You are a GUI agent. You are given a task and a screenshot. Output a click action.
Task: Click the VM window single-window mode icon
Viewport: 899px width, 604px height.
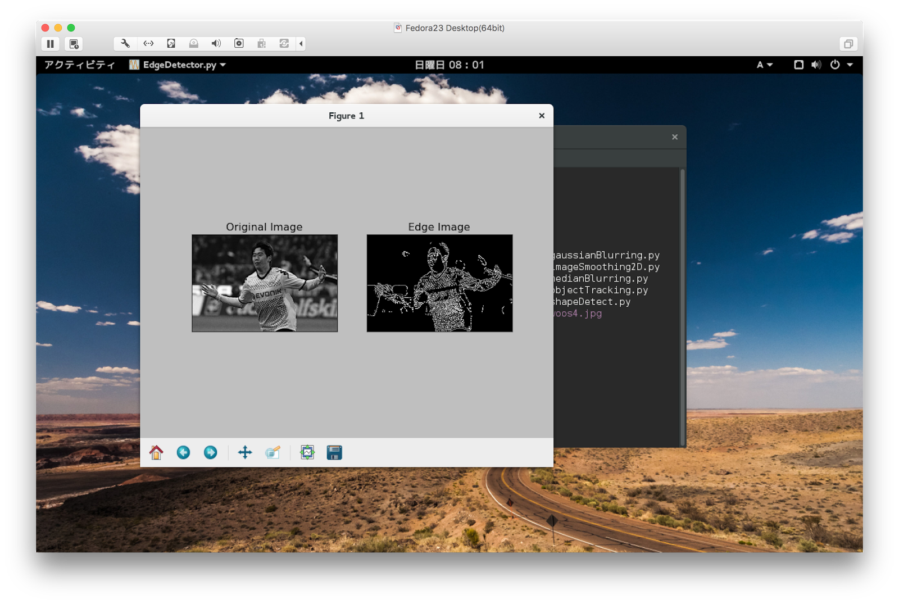(848, 44)
